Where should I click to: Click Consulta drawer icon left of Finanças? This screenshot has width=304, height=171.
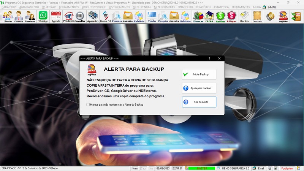tap(174, 16)
